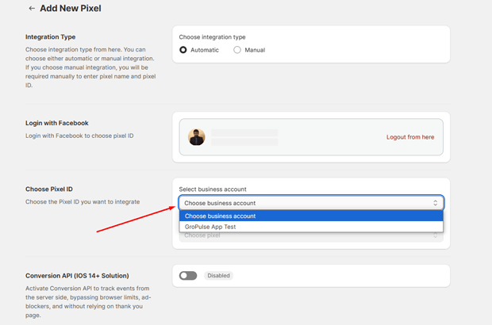
Task: Click the Choose Pixel ID heading
Action: coord(49,189)
